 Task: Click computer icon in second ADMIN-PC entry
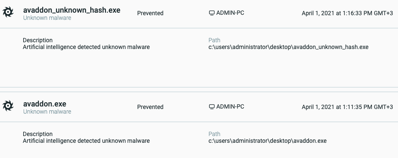pyautogui.click(x=212, y=107)
